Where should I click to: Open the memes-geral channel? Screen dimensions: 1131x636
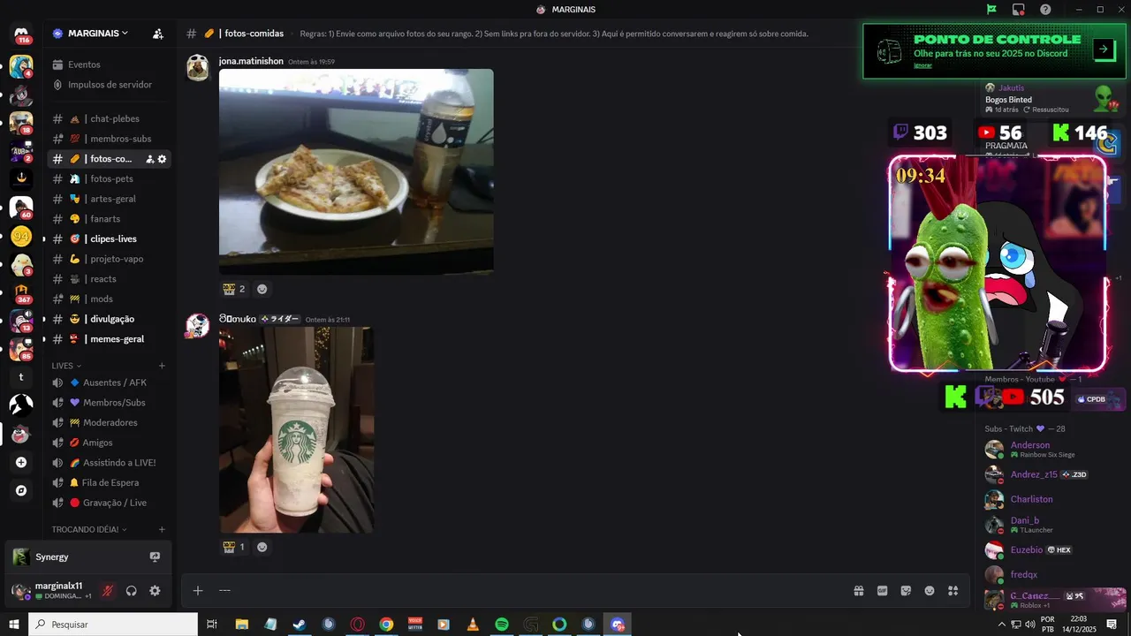click(108, 339)
